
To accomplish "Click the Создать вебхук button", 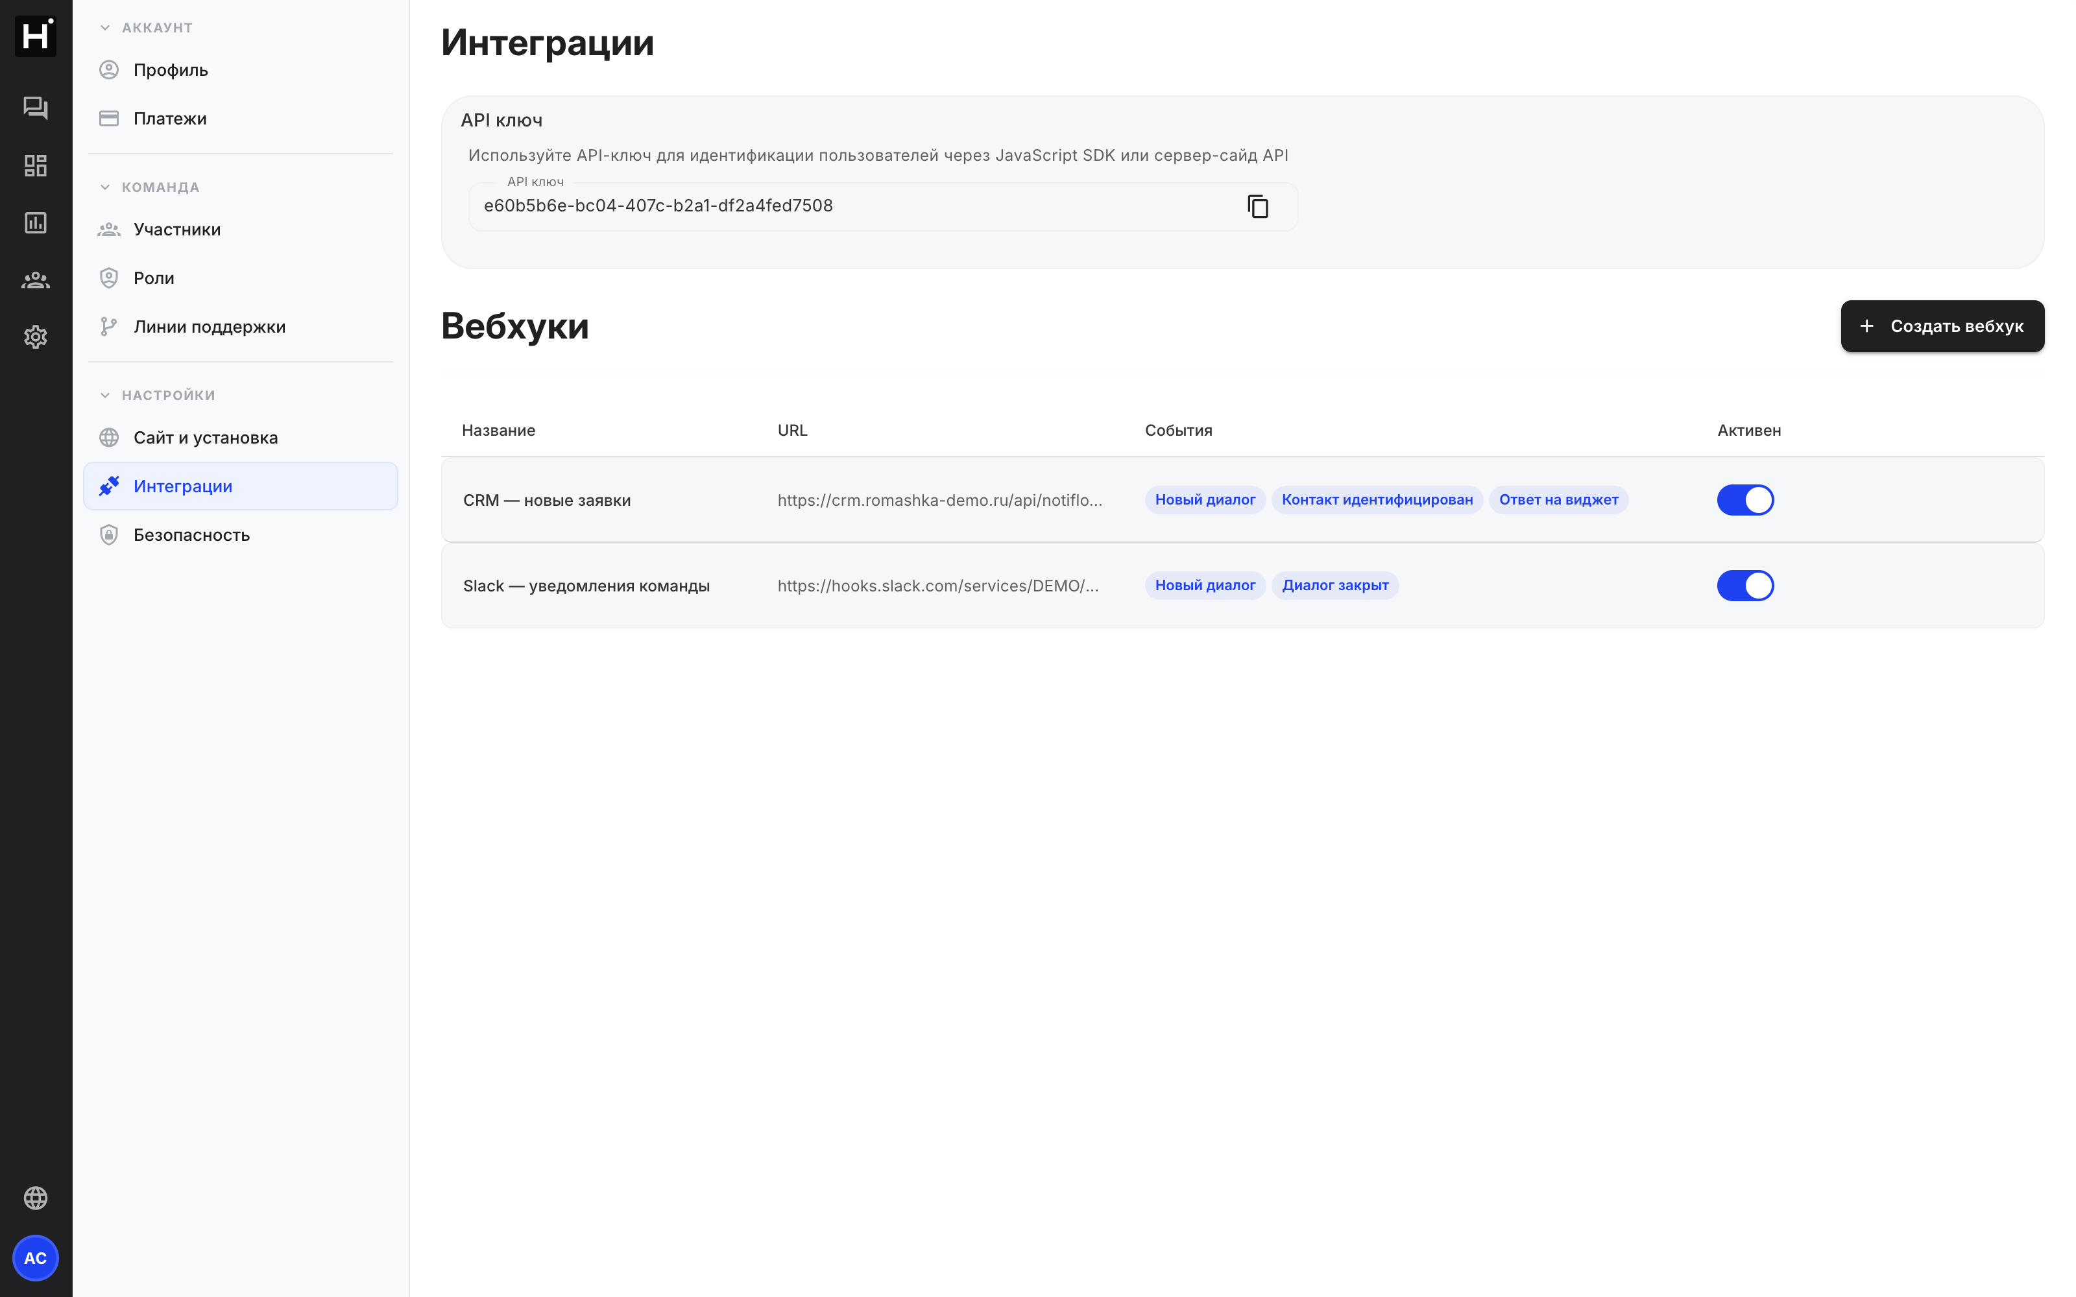I will tap(1942, 326).
